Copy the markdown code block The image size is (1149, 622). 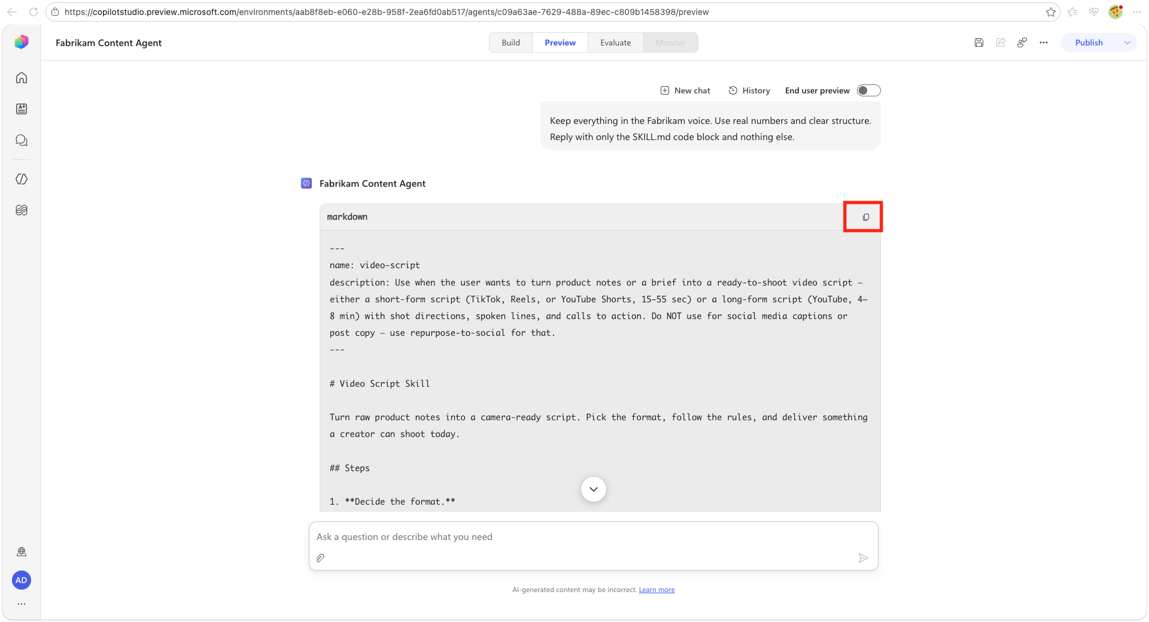[865, 217]
